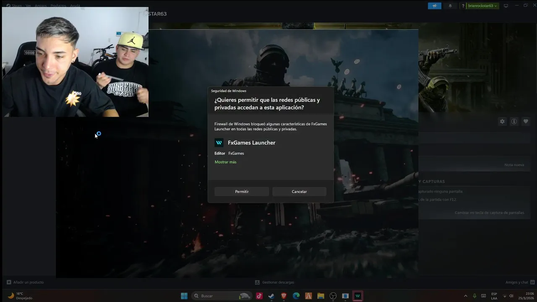Screen dimensions: 537x302
Task: Open Windows Start menu
Action: pos(184,296)
